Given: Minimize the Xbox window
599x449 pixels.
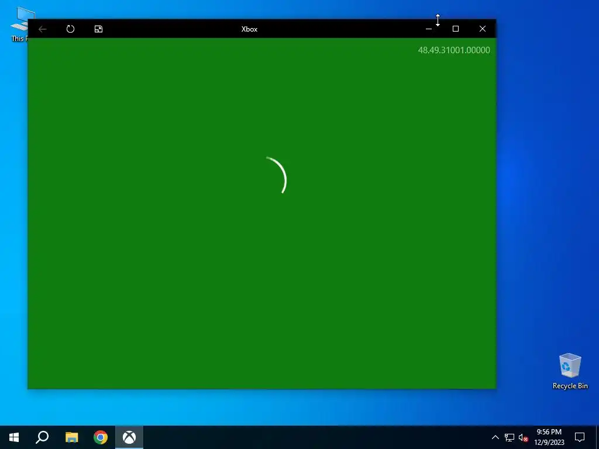Looking at the screenshot, I should click(429, 29).
